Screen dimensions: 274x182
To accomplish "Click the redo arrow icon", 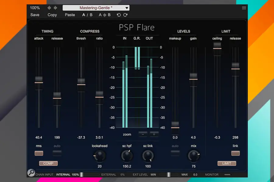I will [125, 15].
